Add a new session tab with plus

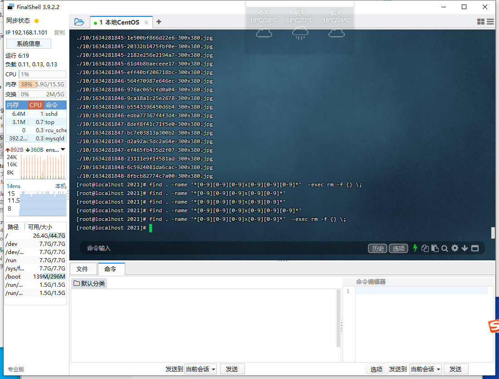tap(158, 22)
